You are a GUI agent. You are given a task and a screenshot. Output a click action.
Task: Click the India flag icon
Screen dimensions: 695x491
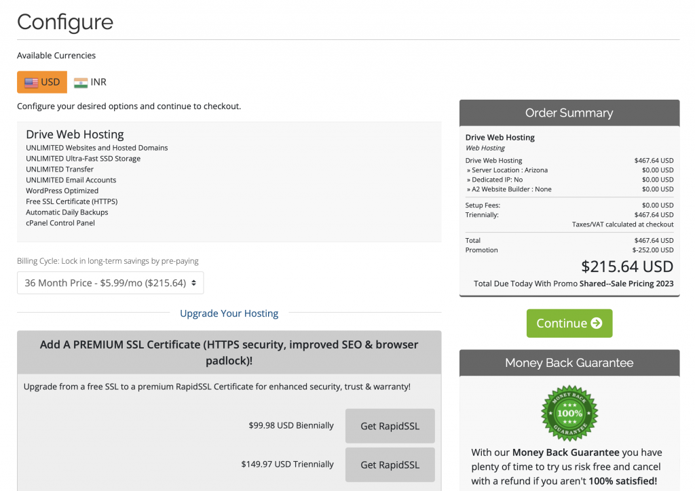click(x=81, y=82)
